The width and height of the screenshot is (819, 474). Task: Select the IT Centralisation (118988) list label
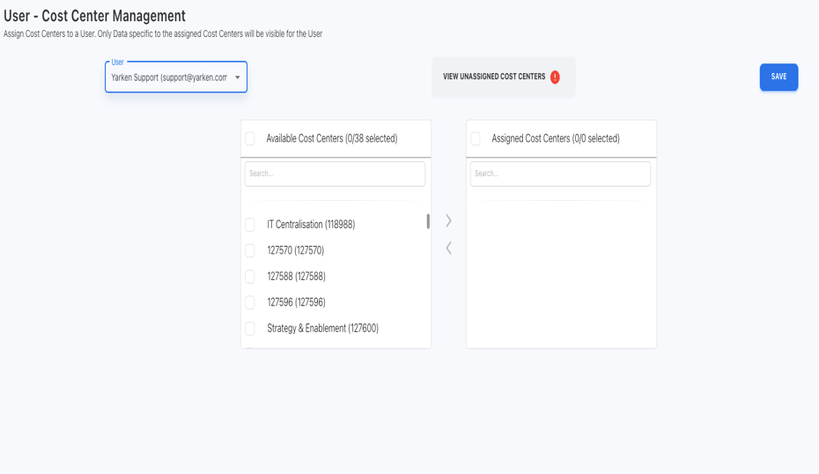311,225
